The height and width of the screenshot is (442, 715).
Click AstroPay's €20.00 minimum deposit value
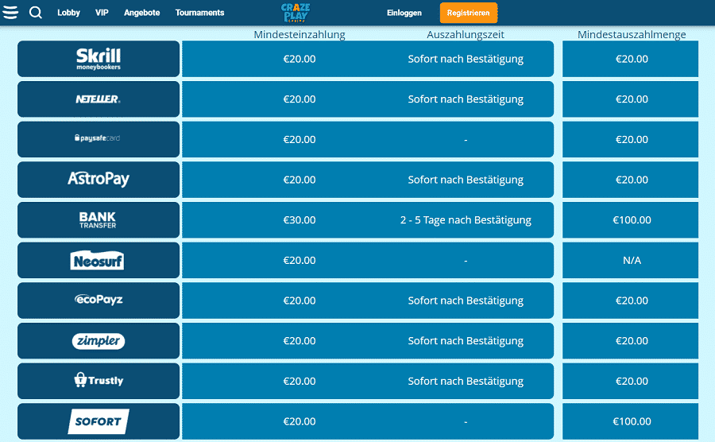pyautogui.click(x=300, y=180)
